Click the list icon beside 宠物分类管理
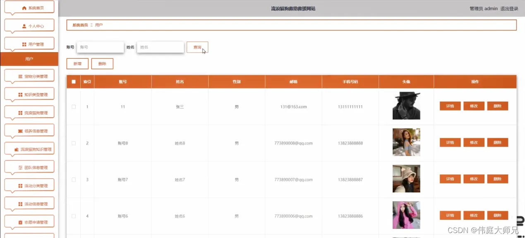The height and width of the screenshot is (238, 525). (x=20, y=77)
